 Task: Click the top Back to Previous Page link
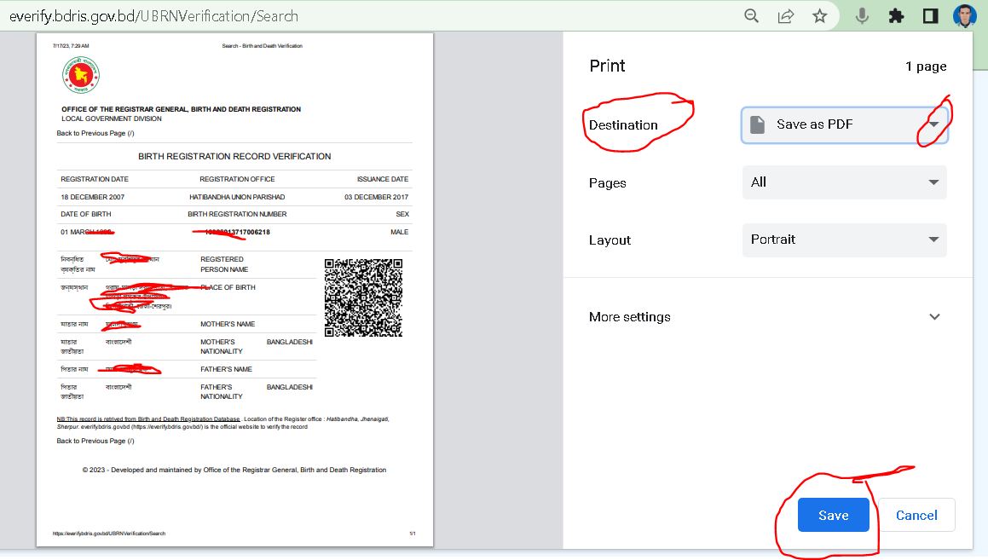point(95,134)
